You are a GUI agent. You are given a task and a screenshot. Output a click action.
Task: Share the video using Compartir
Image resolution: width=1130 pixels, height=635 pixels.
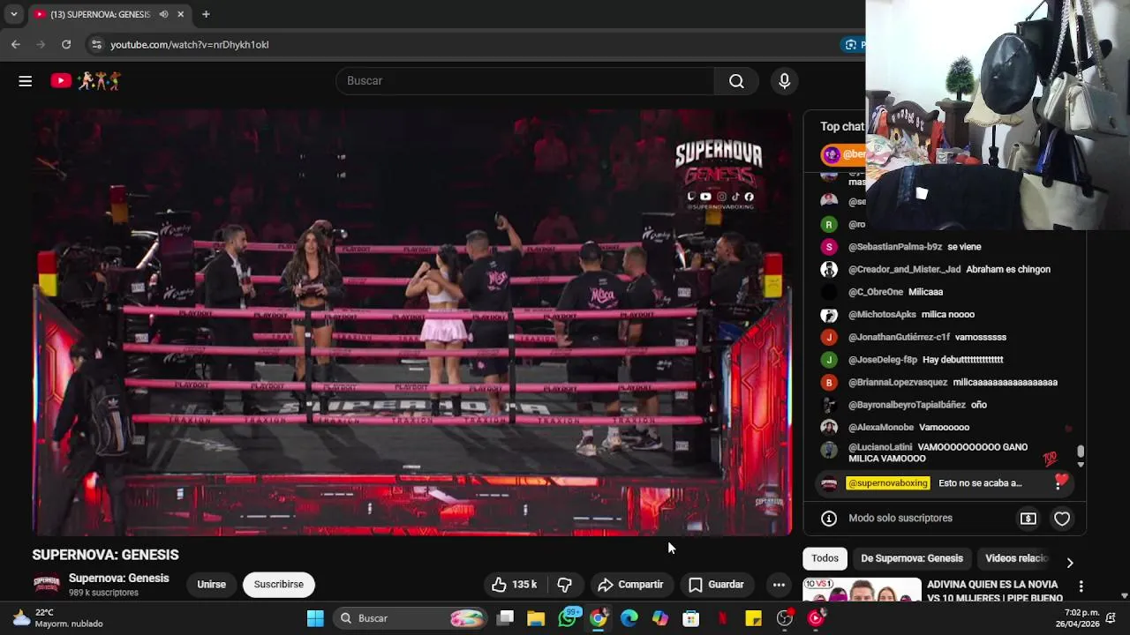tap(630, 585)
